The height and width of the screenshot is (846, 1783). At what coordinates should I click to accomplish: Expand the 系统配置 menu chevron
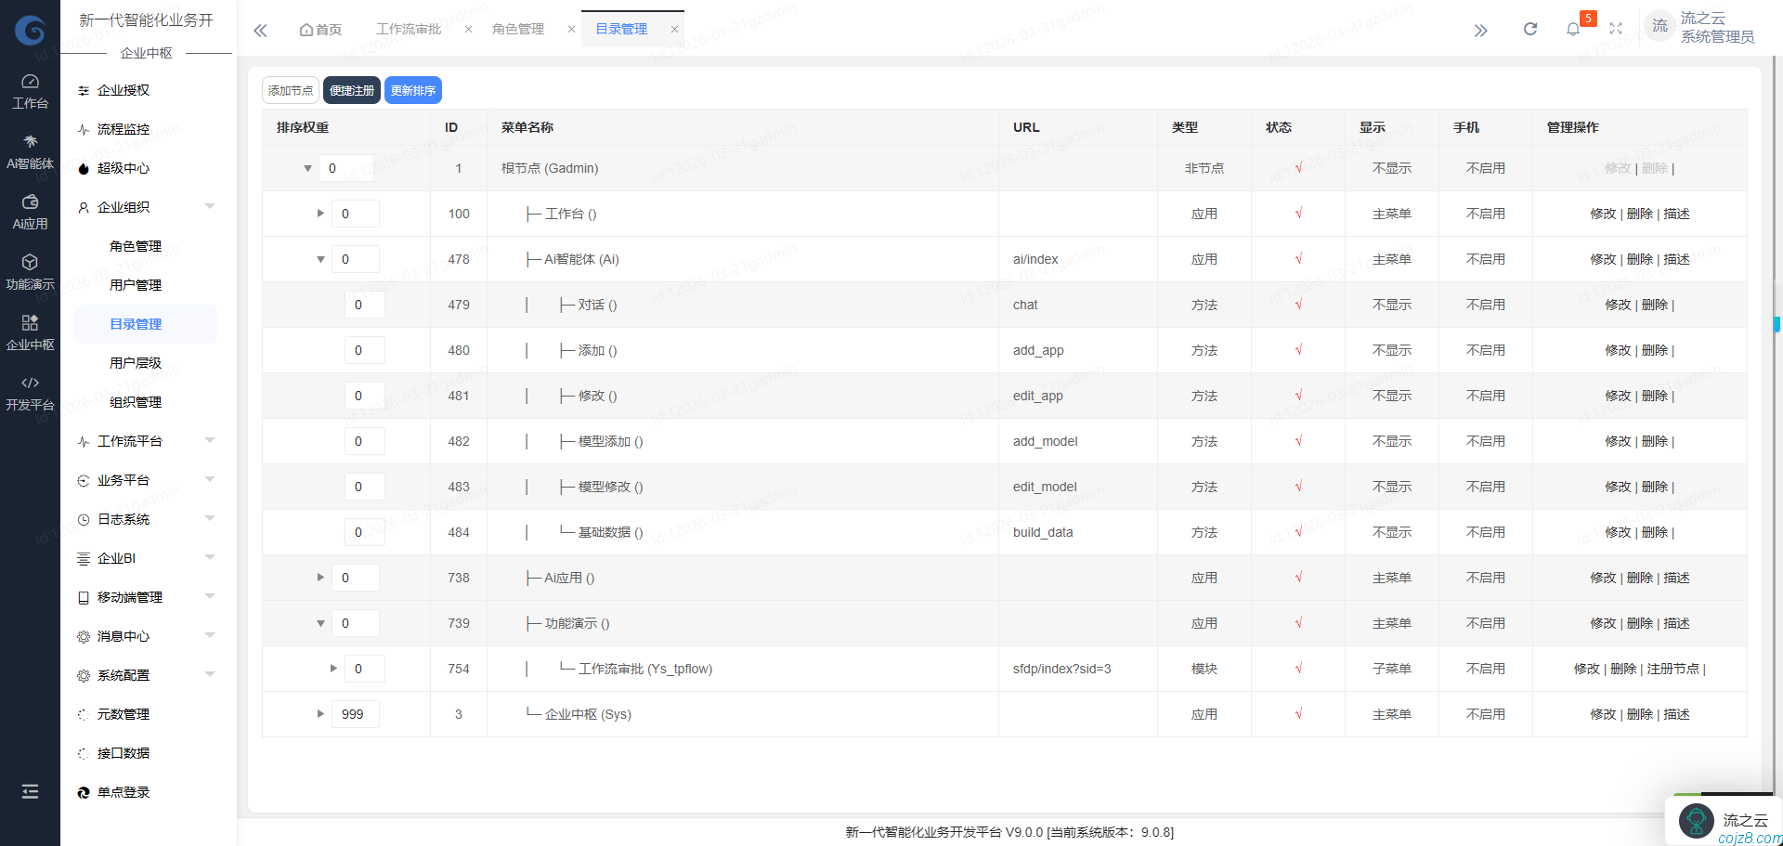coord(210,674)
